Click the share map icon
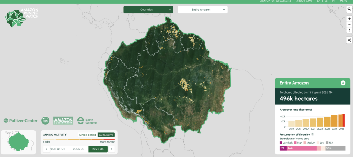353x157 pixels. coord(349,40)
